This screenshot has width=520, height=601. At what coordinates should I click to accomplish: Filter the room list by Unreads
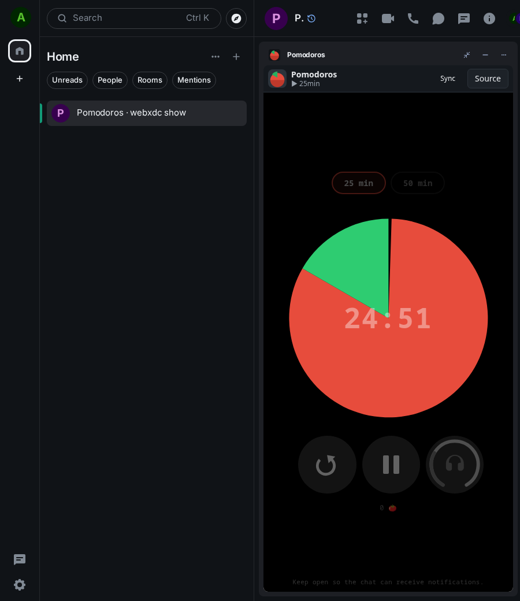[x=67, y=80]
